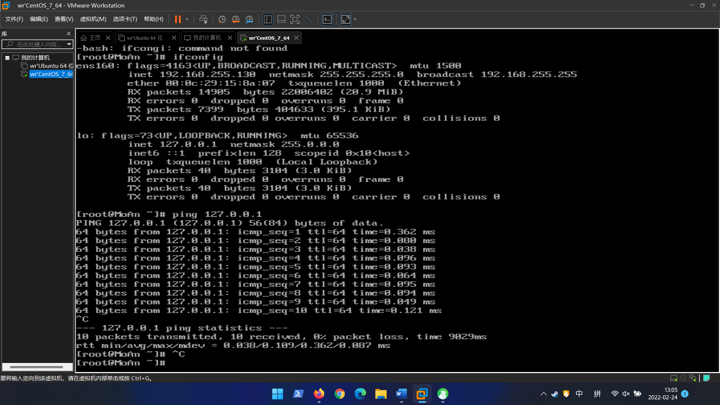Close the wr'CentOS_7_64 tab
This screenshot has height=405, width=720.
coord(297,38)
